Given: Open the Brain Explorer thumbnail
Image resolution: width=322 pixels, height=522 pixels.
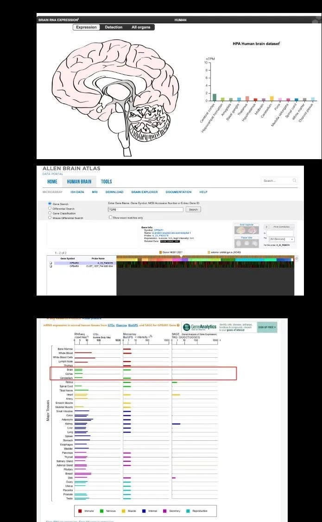Looking at the screenshot, I should tap(246, 228).
